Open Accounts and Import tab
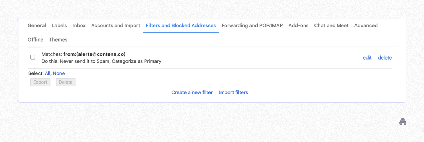 (116, 25)
